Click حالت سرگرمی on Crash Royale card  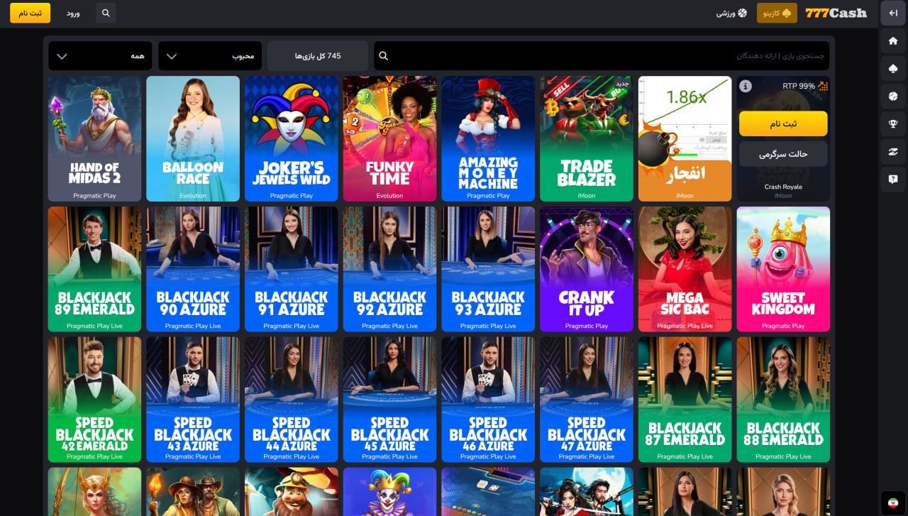(783, 154)
